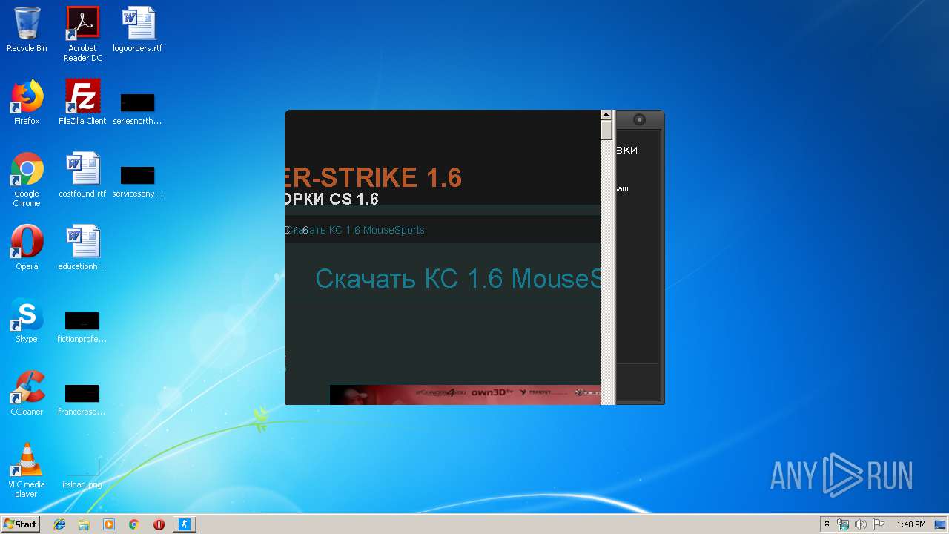Open the itsloan.png desktop file

[x=82, y=472]
